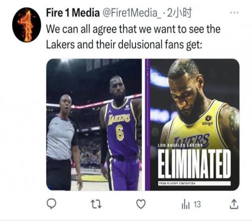Image resolution: width=252 pixels, height=221 pixels.
Task: Click the 'From playoff contention' bar
Action: point(195,183)
